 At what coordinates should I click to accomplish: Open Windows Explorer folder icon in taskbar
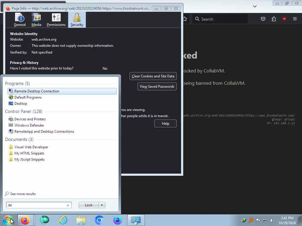click(81, 220)
